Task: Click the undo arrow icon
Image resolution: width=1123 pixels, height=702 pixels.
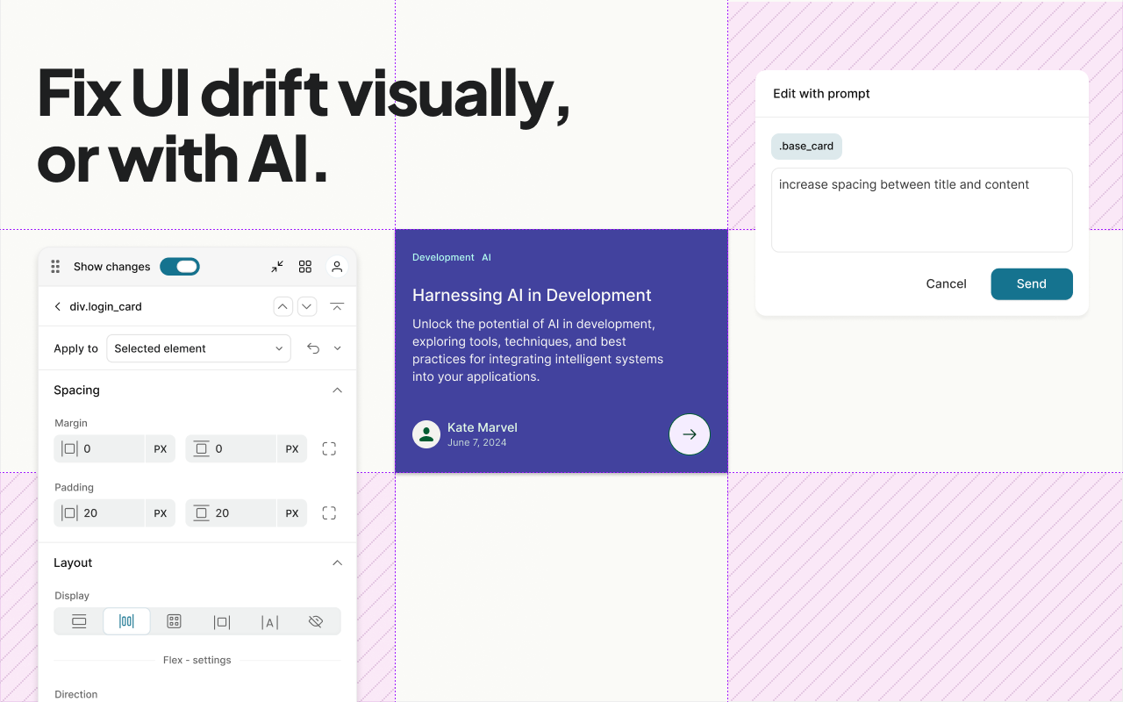Action: (x=313, y=348)
